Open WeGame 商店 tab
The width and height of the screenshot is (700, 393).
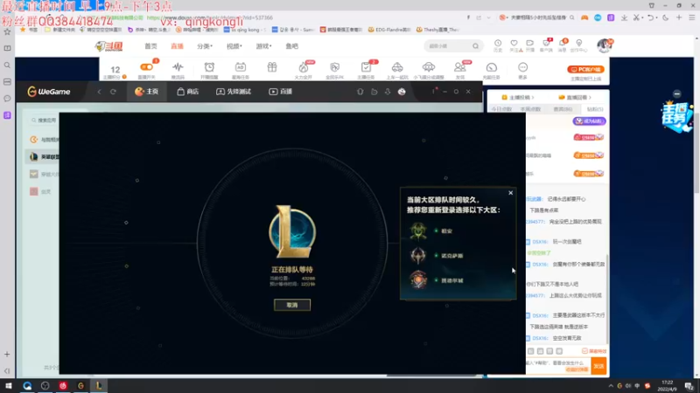click(x=187, y=92)
